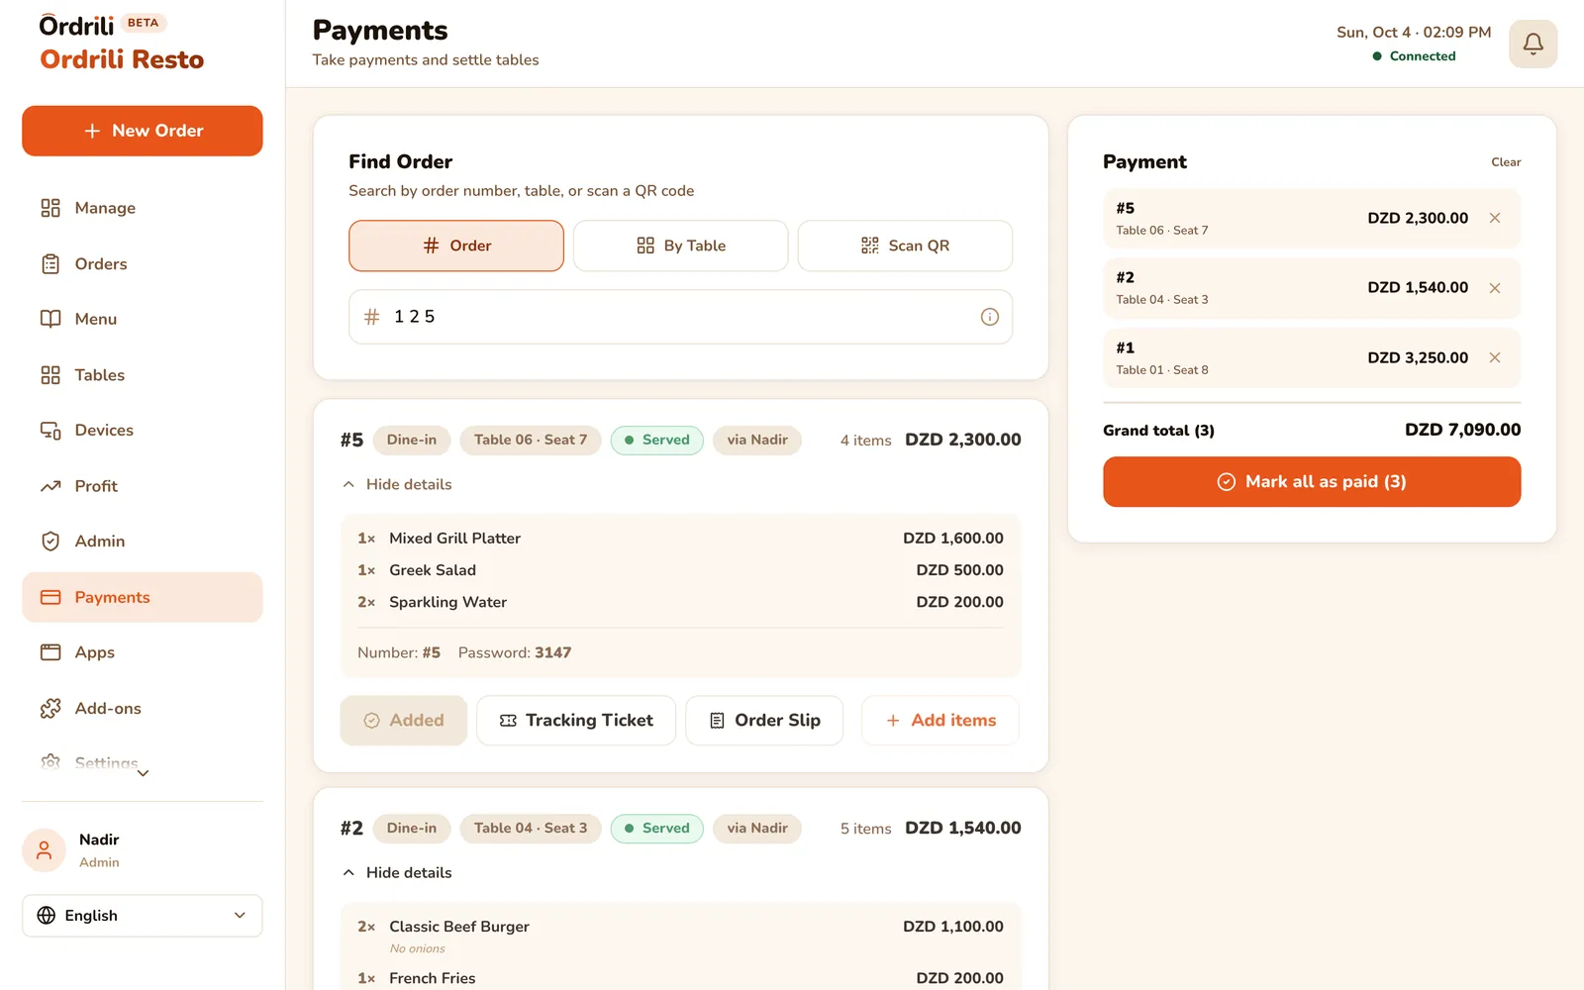Clear the payment list
Viewport: 1584px width, 990px height.
1506,162
